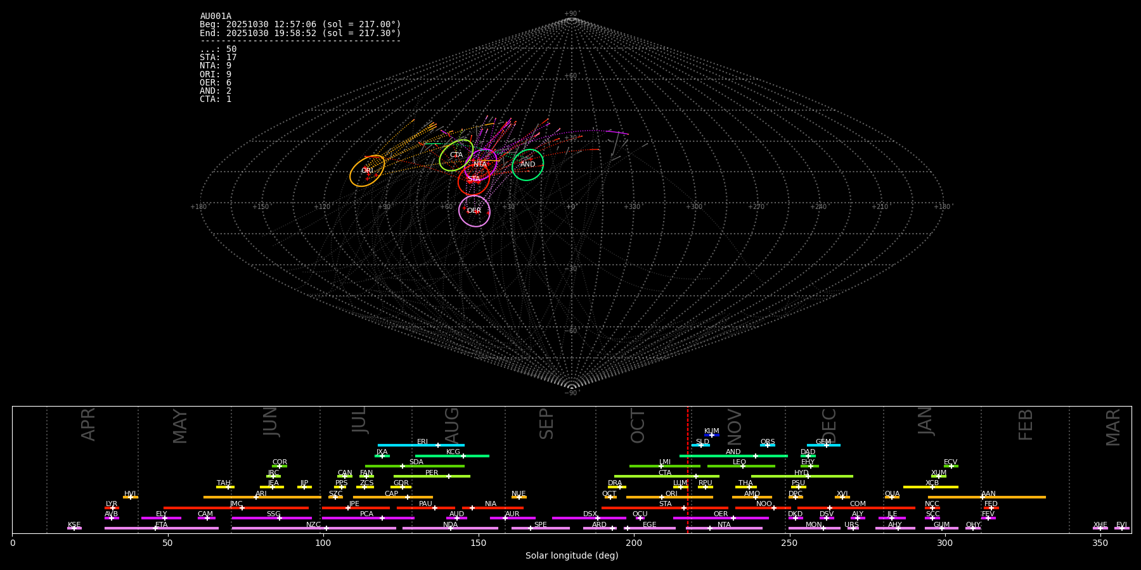The image size is (1141, 570).
Task: Click the AAN shower bar in the timeline
Action: click(987, 497)
